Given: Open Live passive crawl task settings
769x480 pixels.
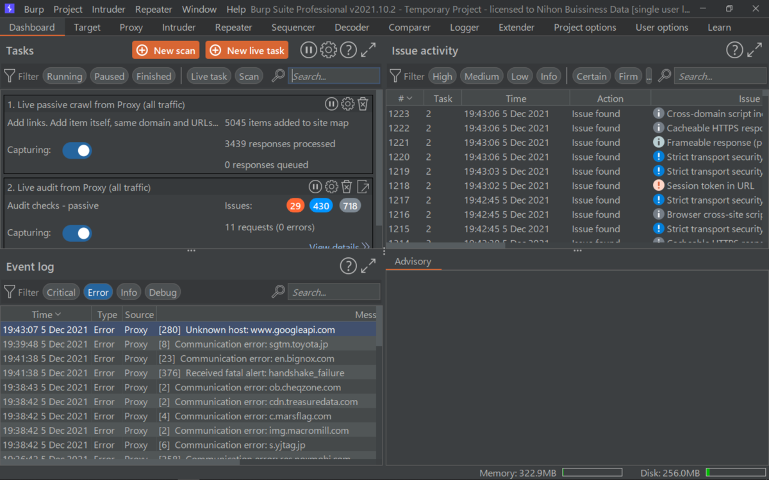Looking at the screenshot, I should pyautogui.click(x=347, y=104).
